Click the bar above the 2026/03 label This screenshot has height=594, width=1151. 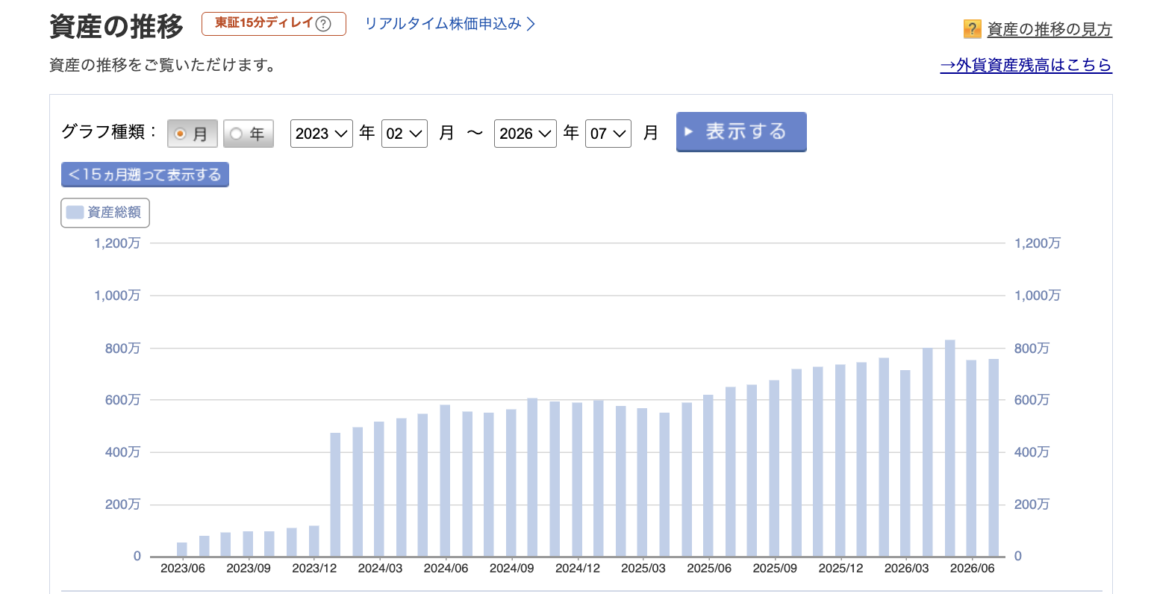pyautogui.click(x=905, y=463)
